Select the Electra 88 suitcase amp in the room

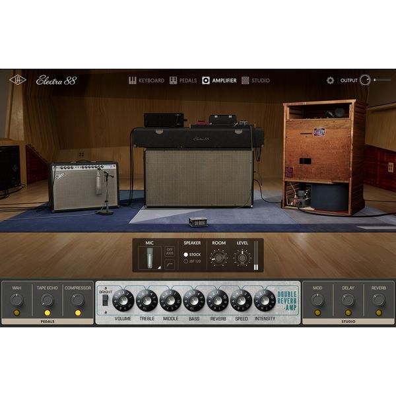(x=199, y=167)
